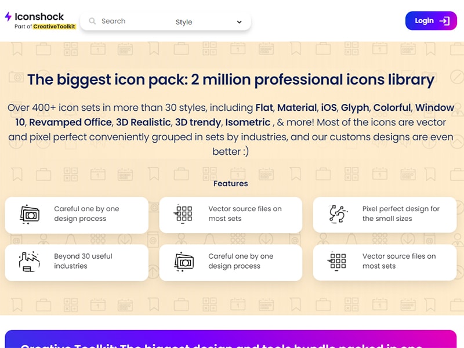Click the 'Material' style name in the description
Screen dimensions: 464x348
coord(297,107)
